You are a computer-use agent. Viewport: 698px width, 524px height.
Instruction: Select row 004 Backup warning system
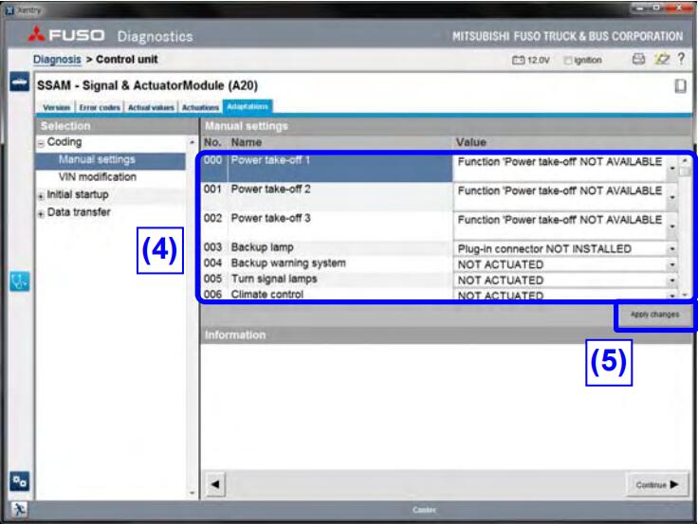(326, 263)
